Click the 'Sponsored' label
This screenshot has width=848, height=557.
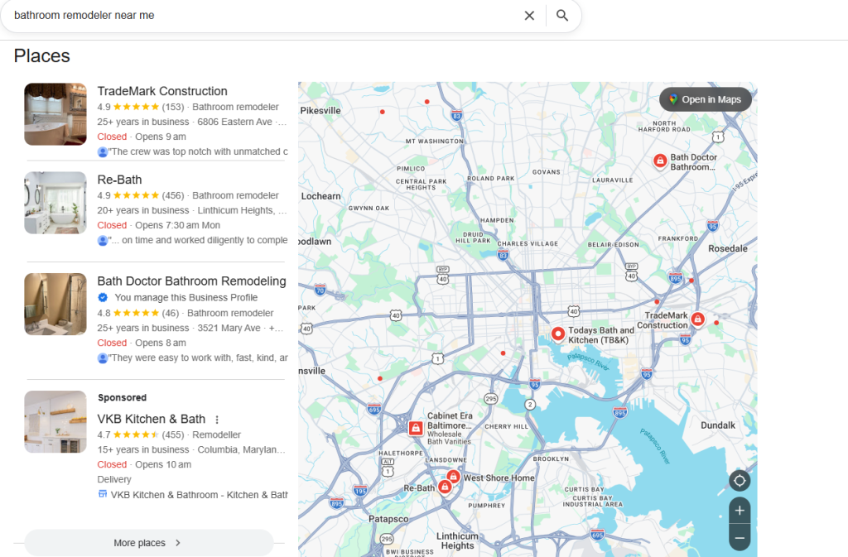coord(123,397)
